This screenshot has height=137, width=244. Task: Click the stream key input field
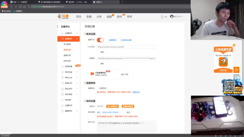126,58
